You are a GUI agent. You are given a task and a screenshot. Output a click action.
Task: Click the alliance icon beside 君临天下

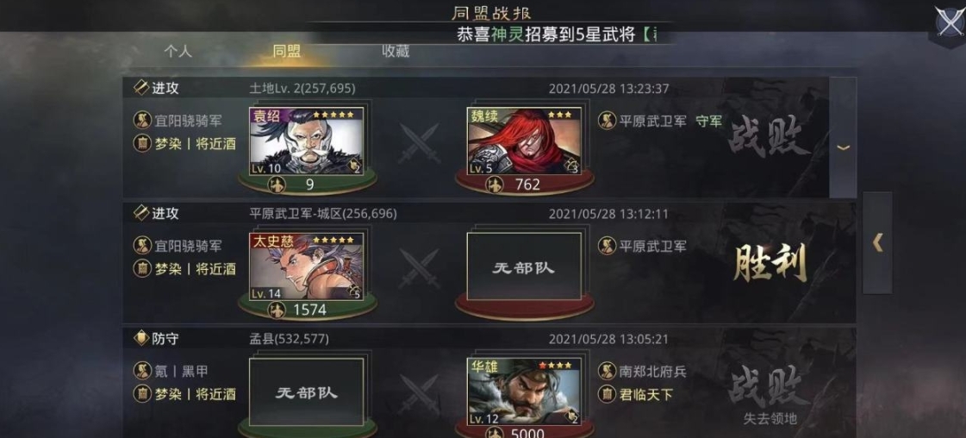(608, 394)
